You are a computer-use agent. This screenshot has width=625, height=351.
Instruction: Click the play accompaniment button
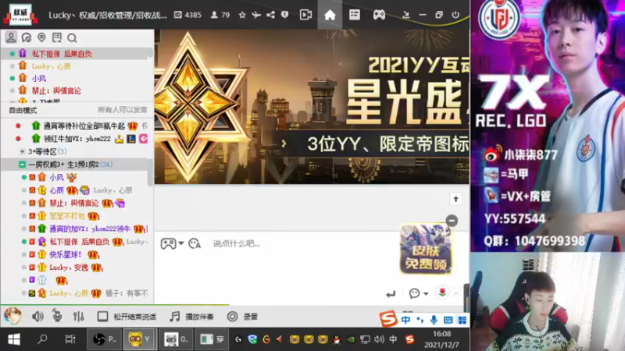coord(191,317)
